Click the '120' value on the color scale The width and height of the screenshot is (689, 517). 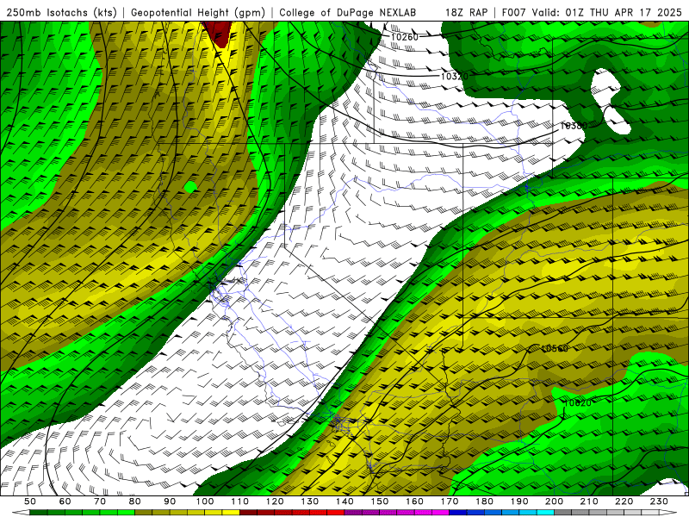coord(275,501)
